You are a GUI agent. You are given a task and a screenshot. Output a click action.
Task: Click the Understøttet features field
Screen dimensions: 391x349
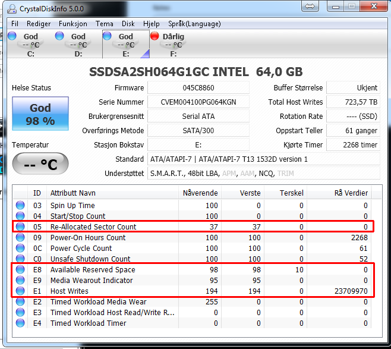click(x=264, y=173)
